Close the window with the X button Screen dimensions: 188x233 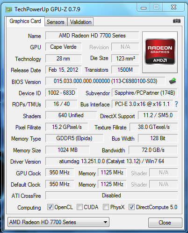coord(174,8)
